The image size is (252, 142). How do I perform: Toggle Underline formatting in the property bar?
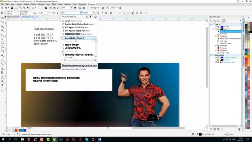(106, 13)
